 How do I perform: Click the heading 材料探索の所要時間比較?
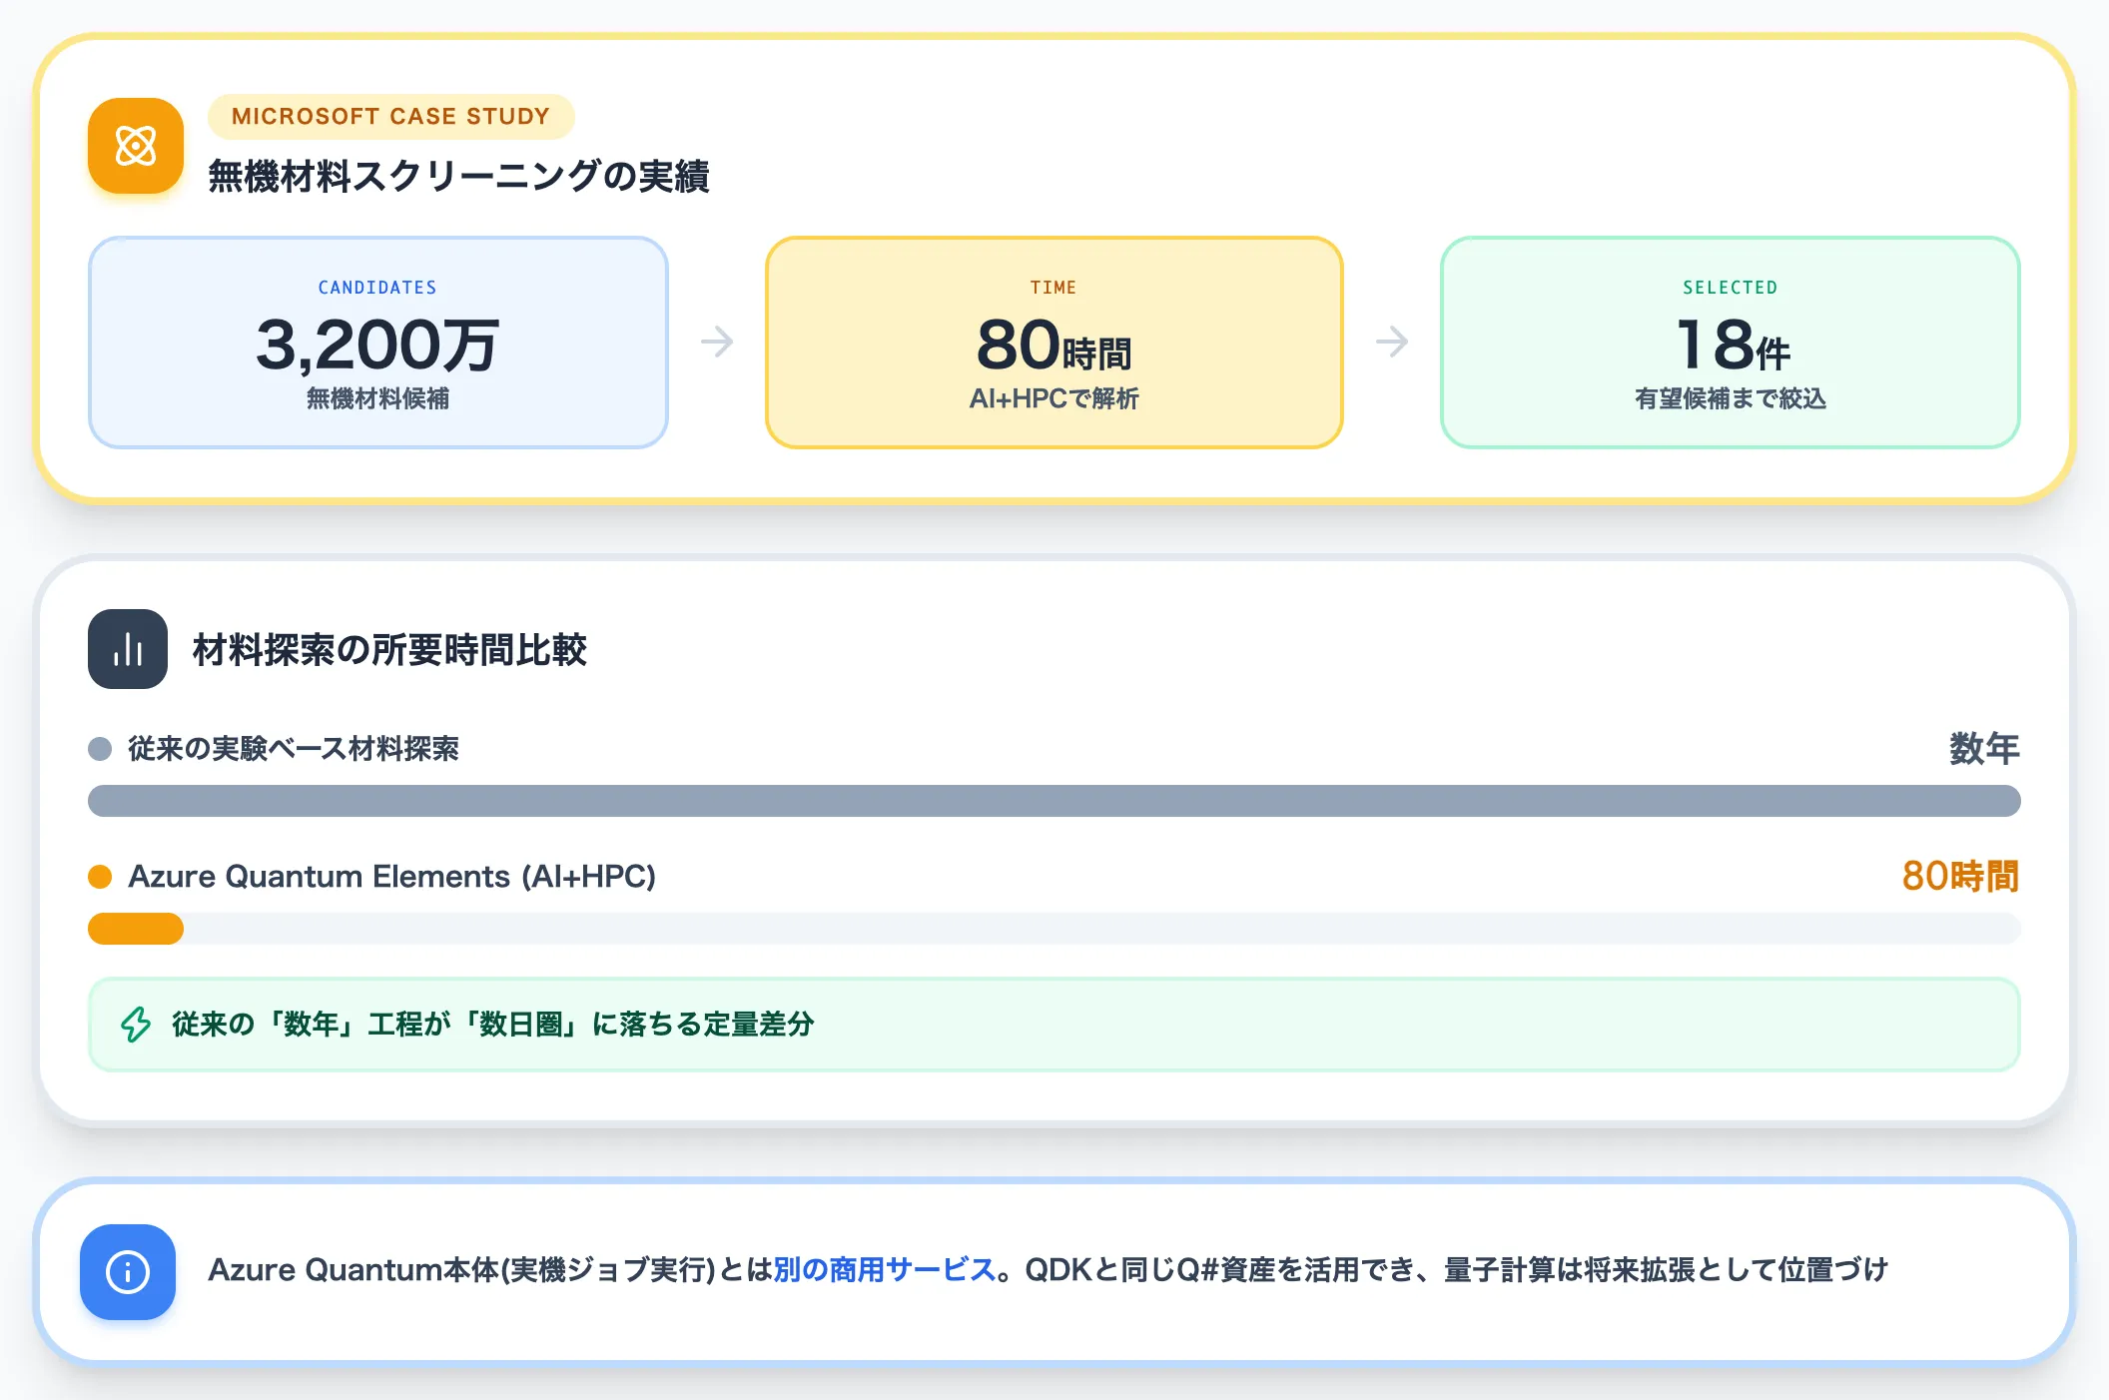coord(389,650)
